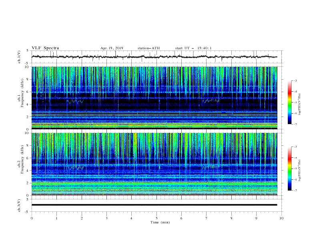The image size is (317, 245).
Task: Click time axis tick label "3"
Action: [106, 218]
